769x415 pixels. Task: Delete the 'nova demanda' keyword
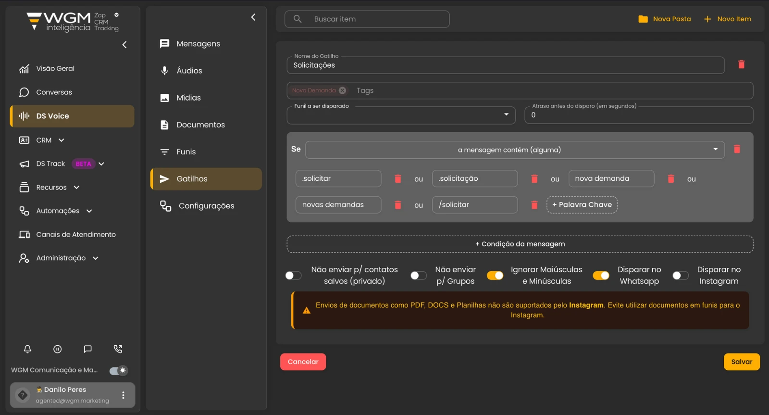(670, 179)
